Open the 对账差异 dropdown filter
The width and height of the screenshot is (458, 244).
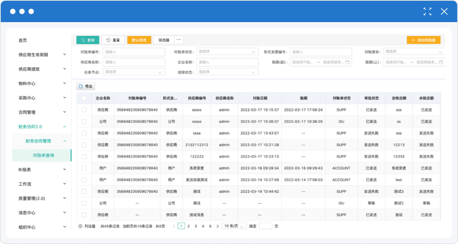point(414,52)
